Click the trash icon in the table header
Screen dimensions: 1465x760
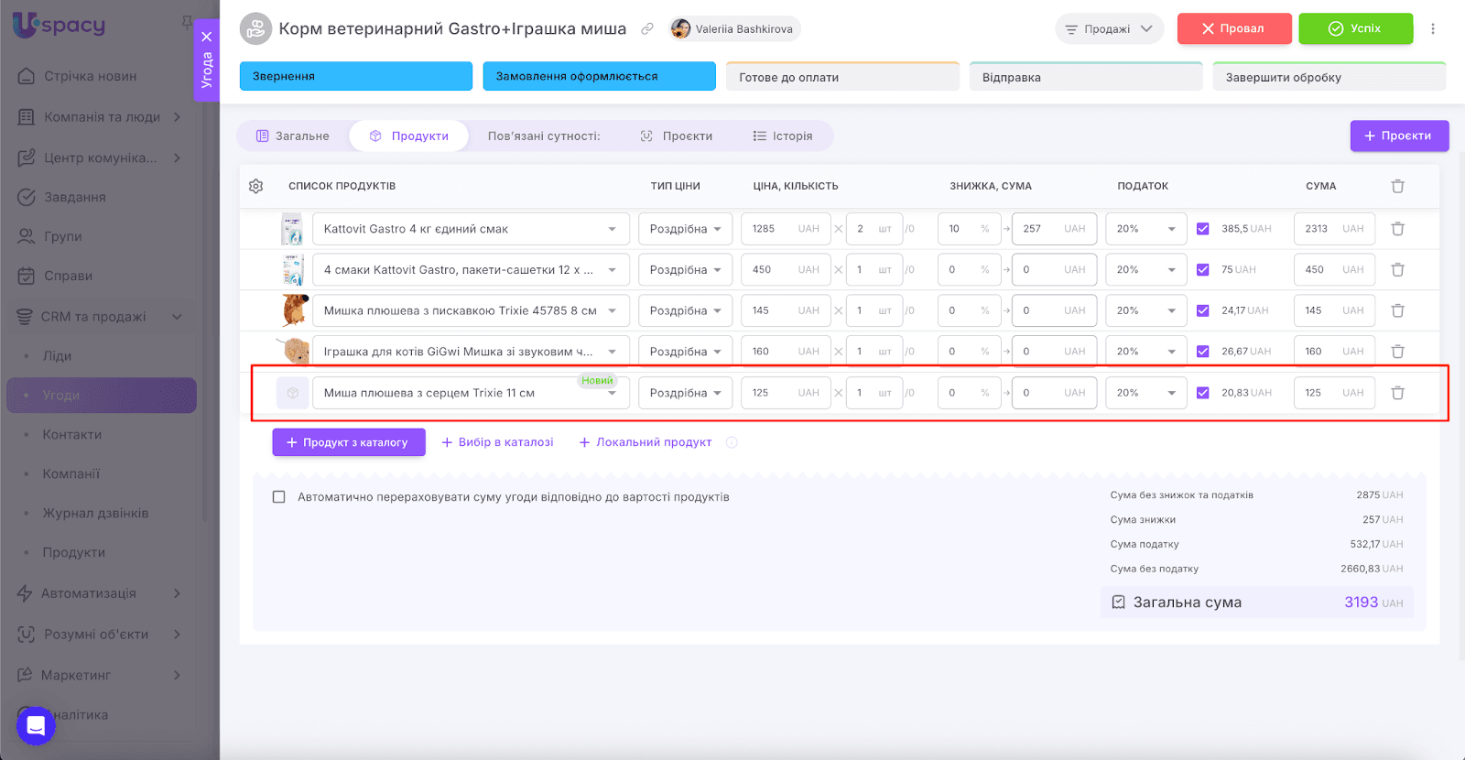click(x=1397, y=186)
